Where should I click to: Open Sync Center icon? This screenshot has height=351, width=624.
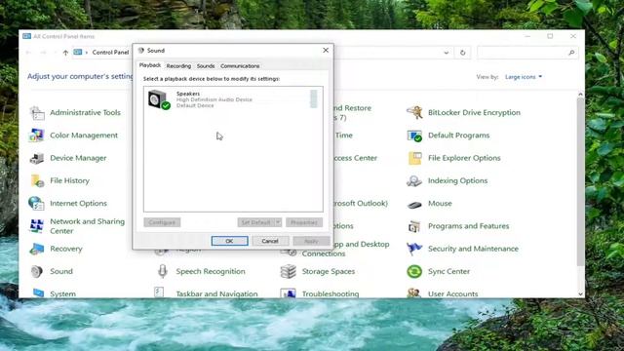point(414,271)
